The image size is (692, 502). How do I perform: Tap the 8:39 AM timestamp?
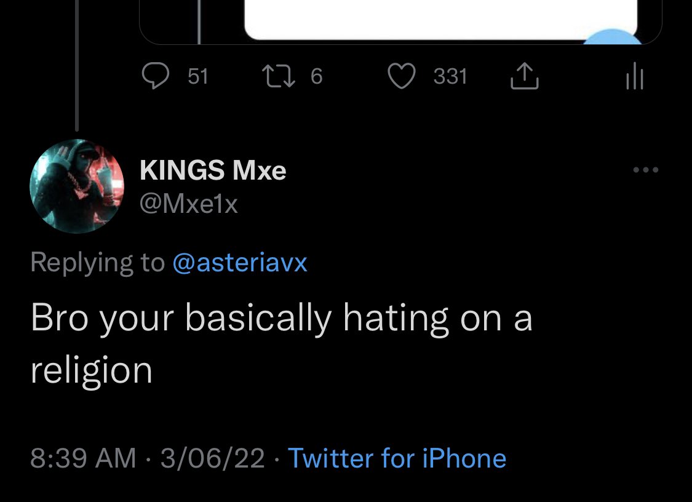[83, 458]
